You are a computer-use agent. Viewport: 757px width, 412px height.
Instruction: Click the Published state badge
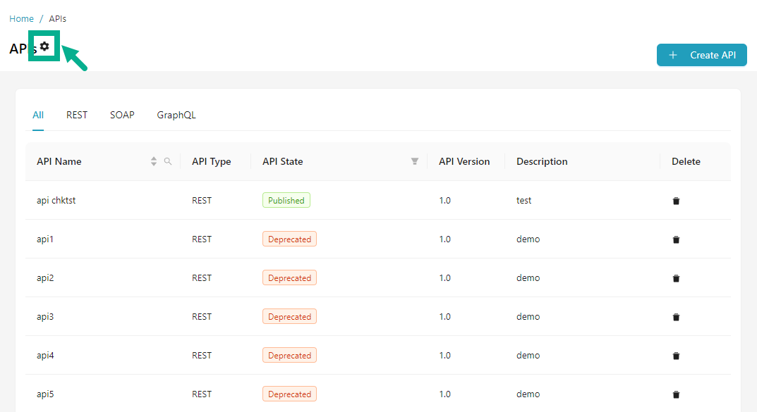[x=286, y=201]
